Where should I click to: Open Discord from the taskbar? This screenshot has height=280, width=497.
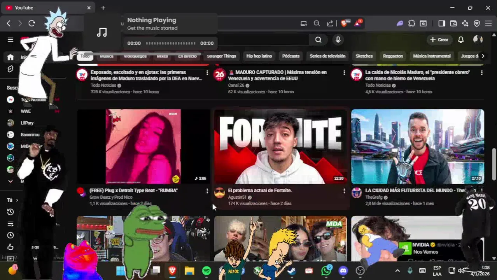point(343,271)
